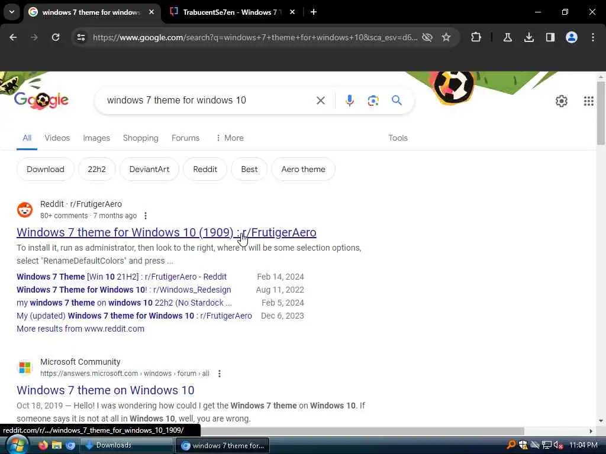Show browser downloads
Screen dimensions: 606x454
coord(528,37)
